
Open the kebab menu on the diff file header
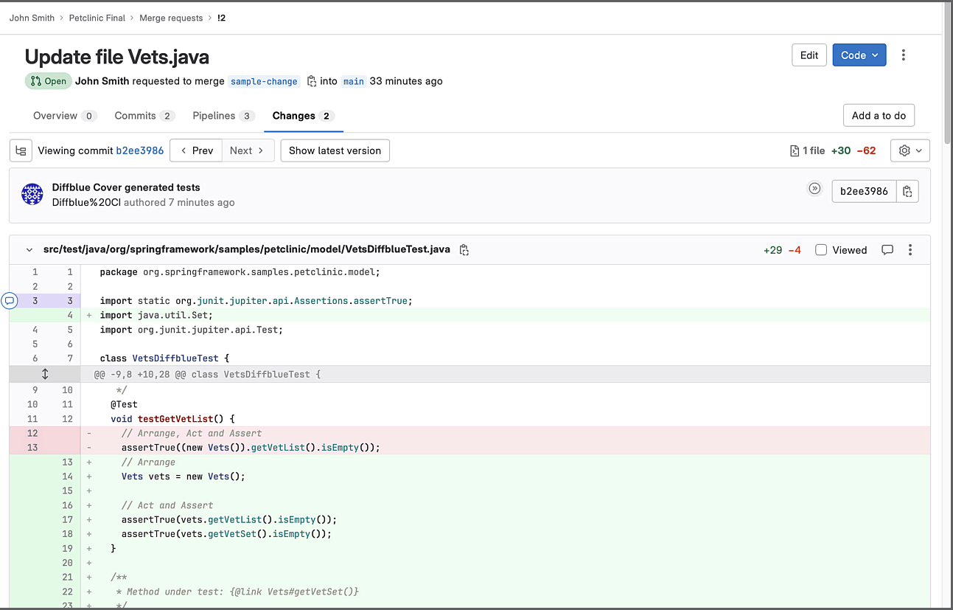[x=910, y=249]
